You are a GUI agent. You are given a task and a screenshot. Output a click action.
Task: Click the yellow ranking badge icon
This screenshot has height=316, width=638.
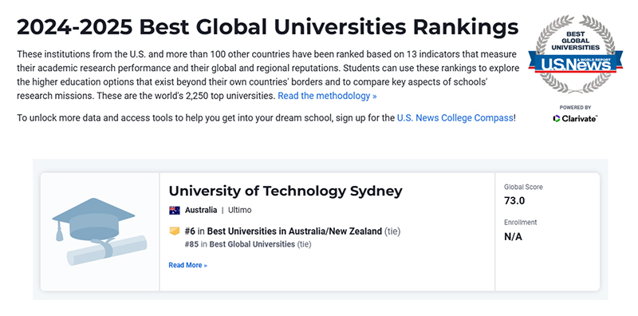[x=175, y=231]
